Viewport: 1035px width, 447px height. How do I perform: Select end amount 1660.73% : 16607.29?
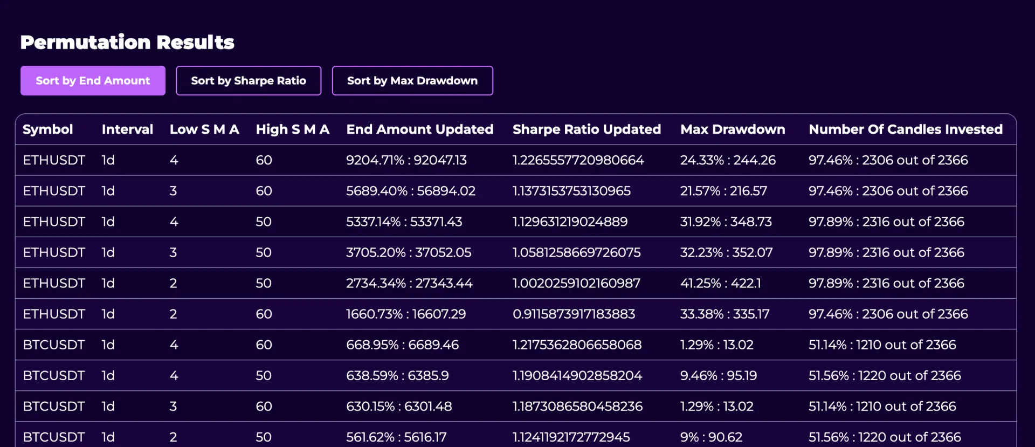tap(406, 314)
